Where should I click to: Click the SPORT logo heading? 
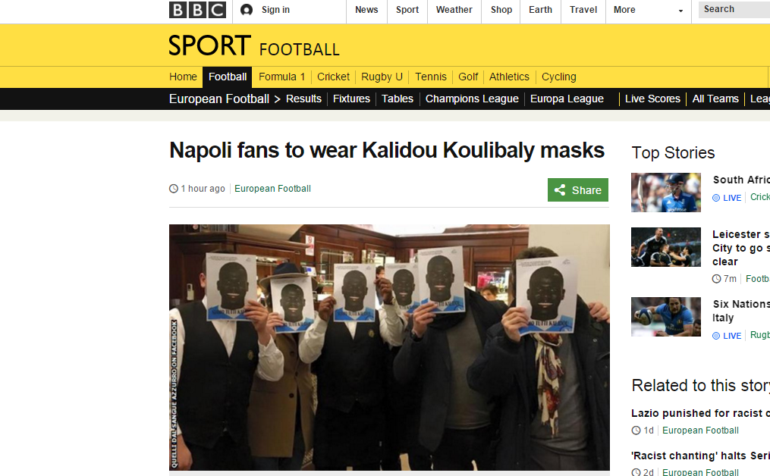(x=209, y=45)
